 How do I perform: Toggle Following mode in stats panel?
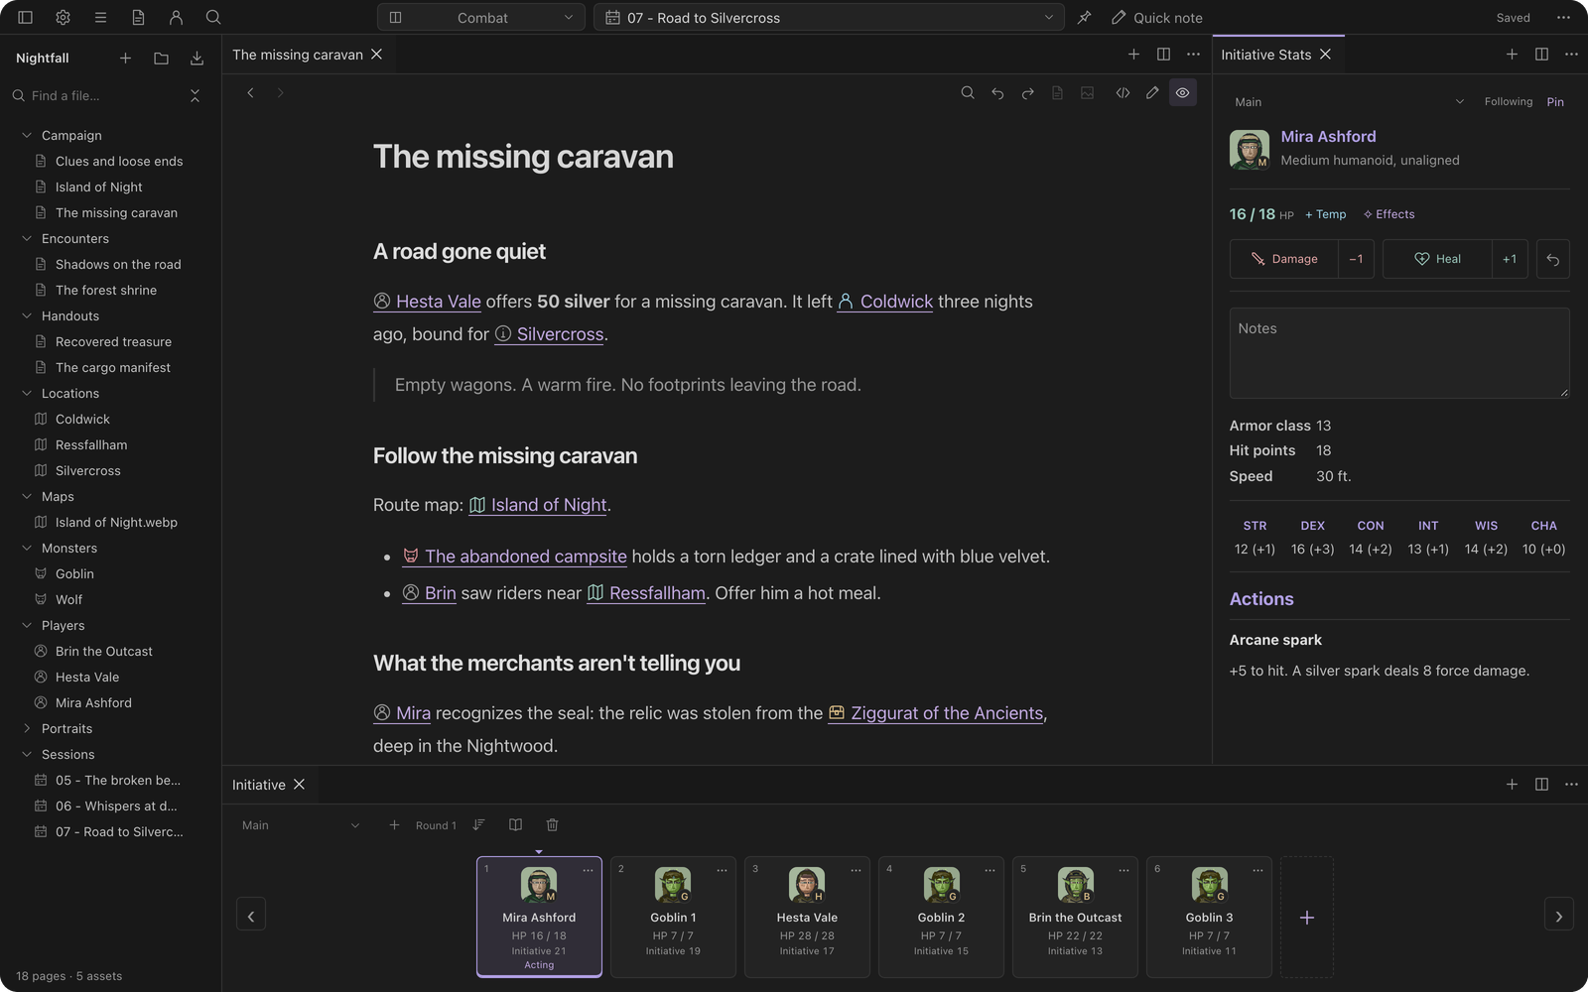click(x=1508, y=101)
